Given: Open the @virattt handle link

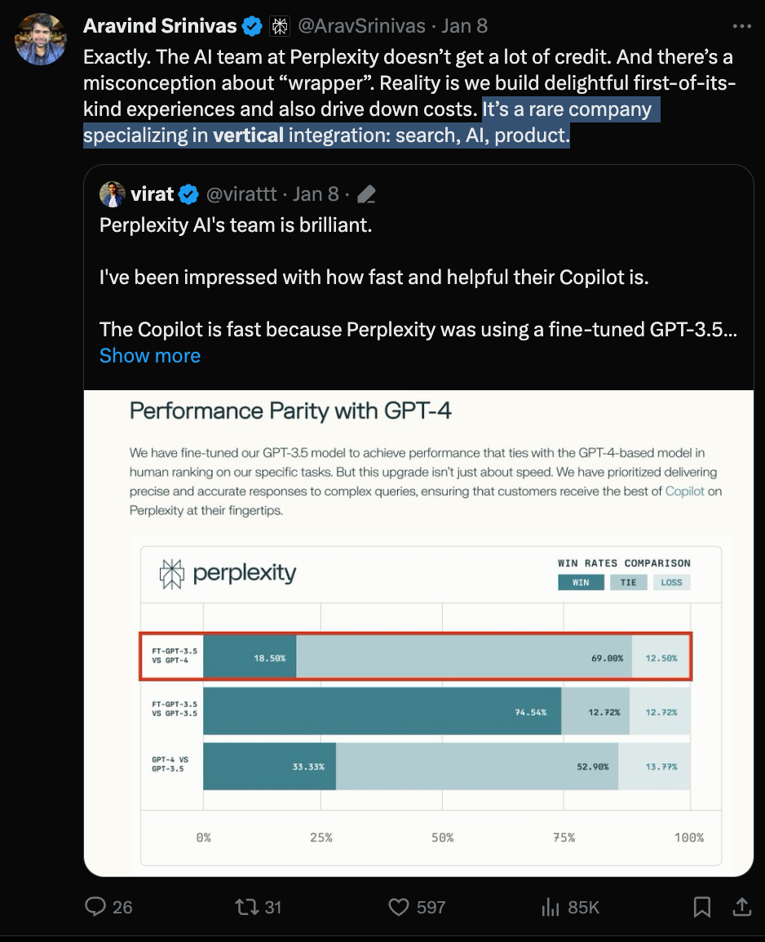Looking at the screenshot, I should (x=243, y=194).
